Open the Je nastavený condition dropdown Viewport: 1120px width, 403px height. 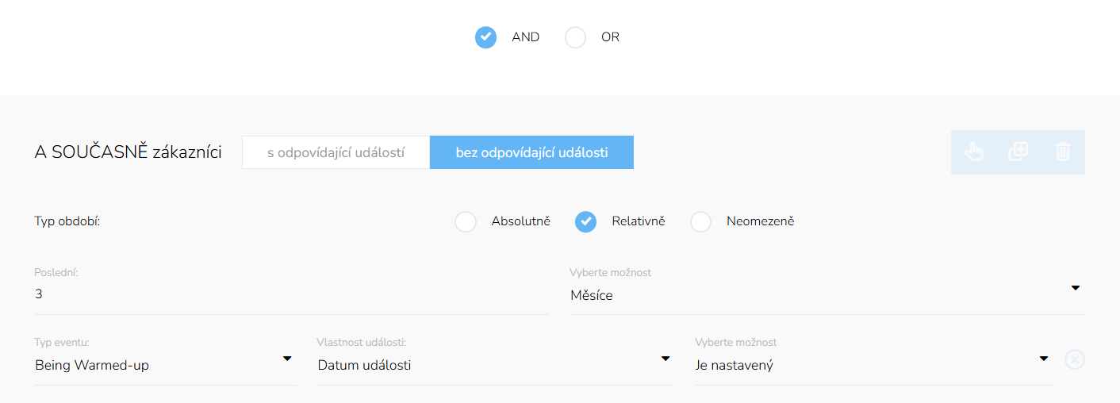click(873, 365)
